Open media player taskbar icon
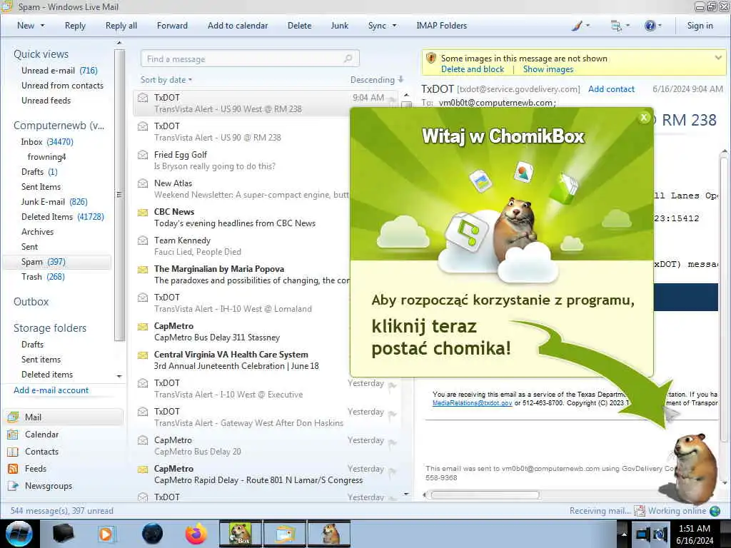 point(106,534)
